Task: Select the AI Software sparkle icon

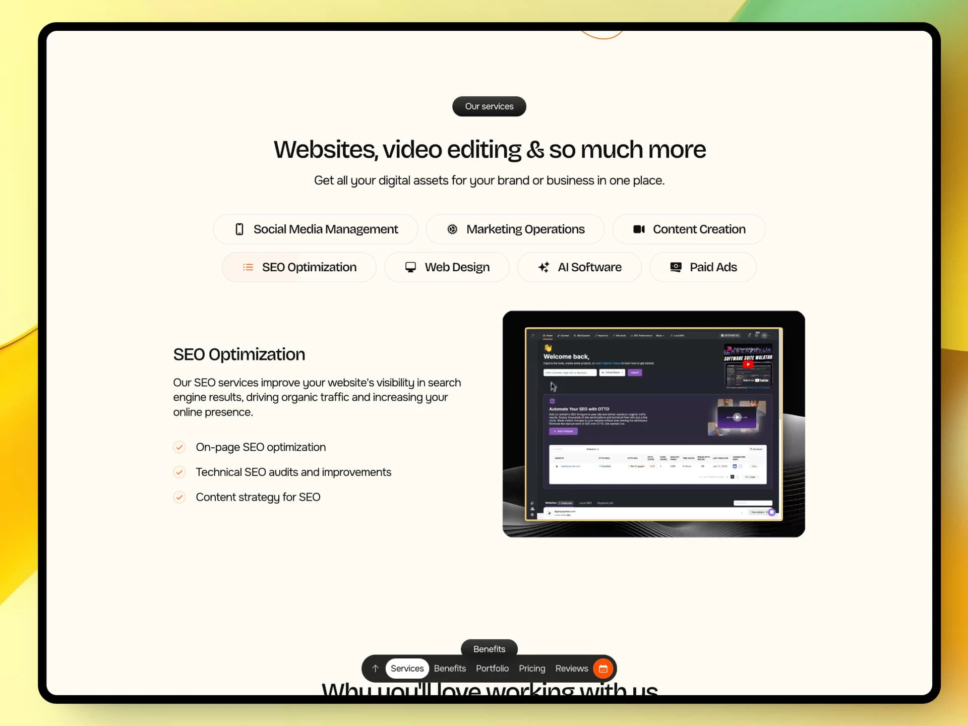Action: click(543, 268)
